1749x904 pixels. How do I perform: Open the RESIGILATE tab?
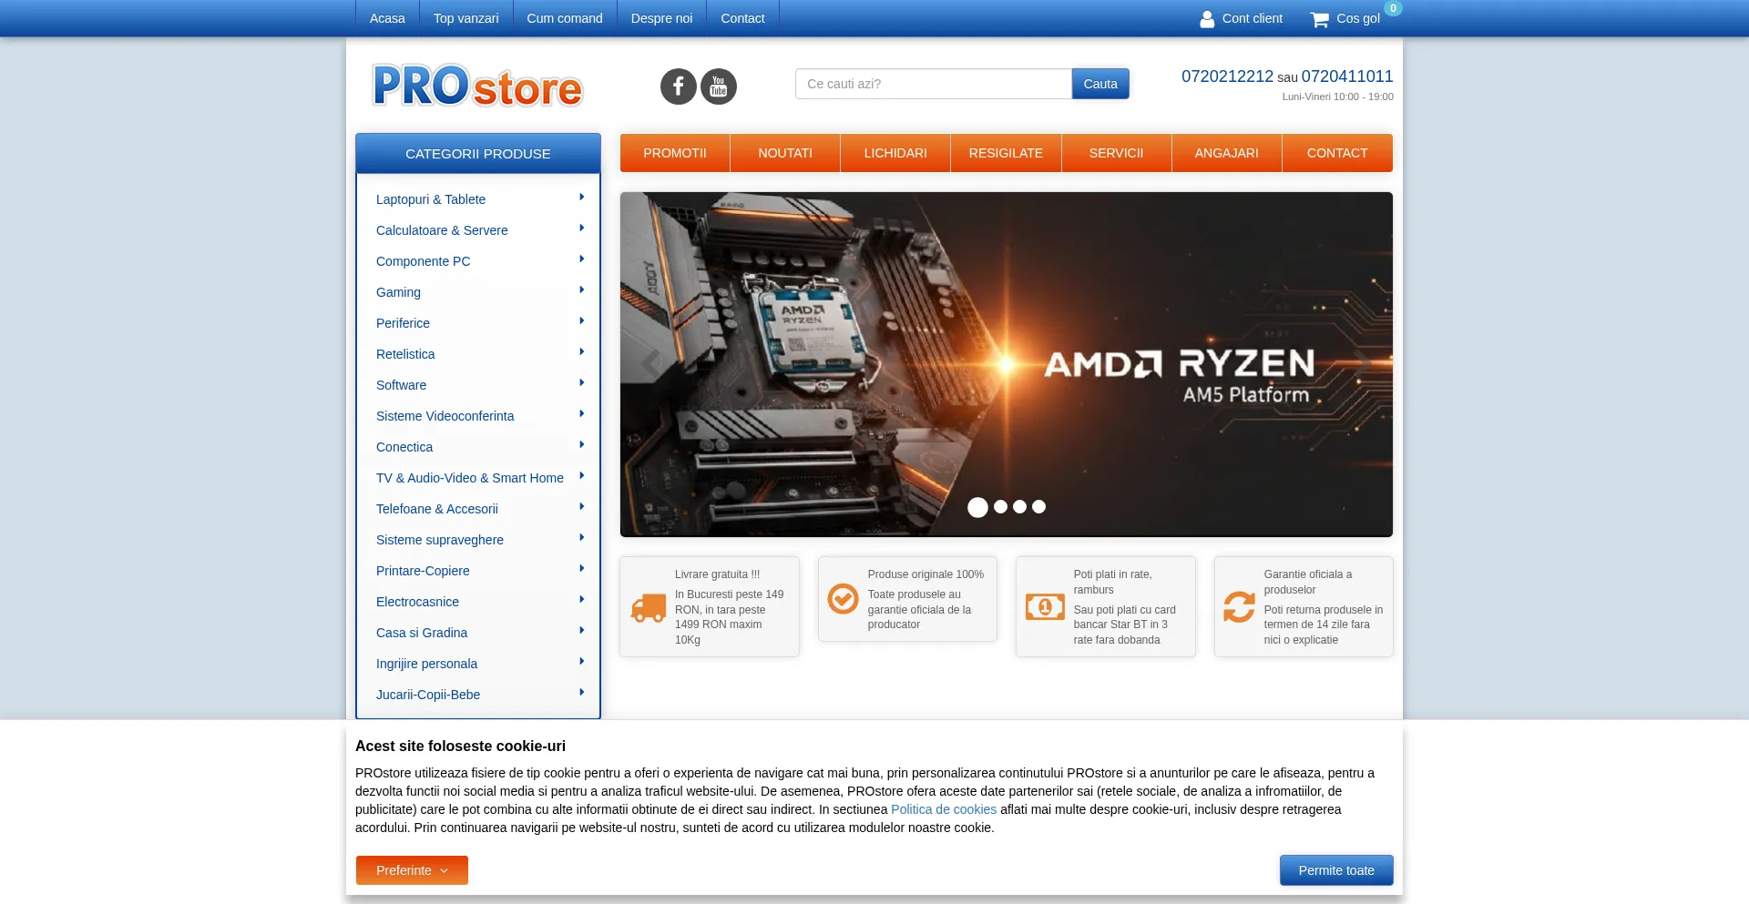coord(1006,153)
